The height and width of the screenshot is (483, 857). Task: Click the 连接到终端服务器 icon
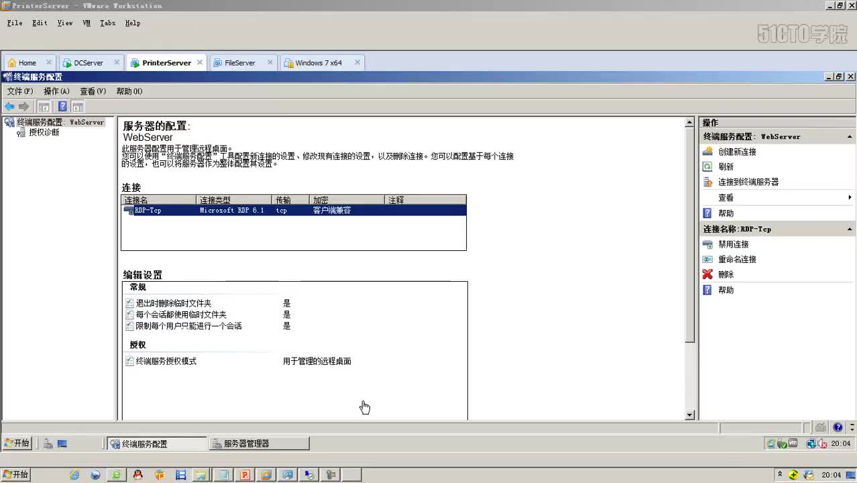707,182
